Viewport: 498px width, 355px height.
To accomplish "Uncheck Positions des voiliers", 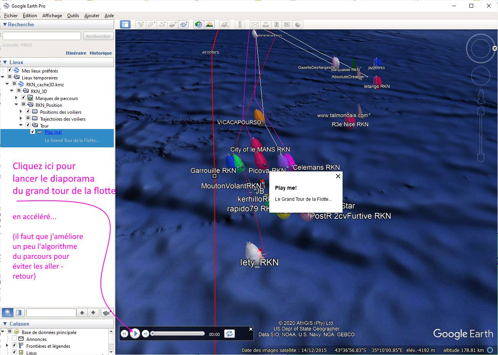I will 28,111.
